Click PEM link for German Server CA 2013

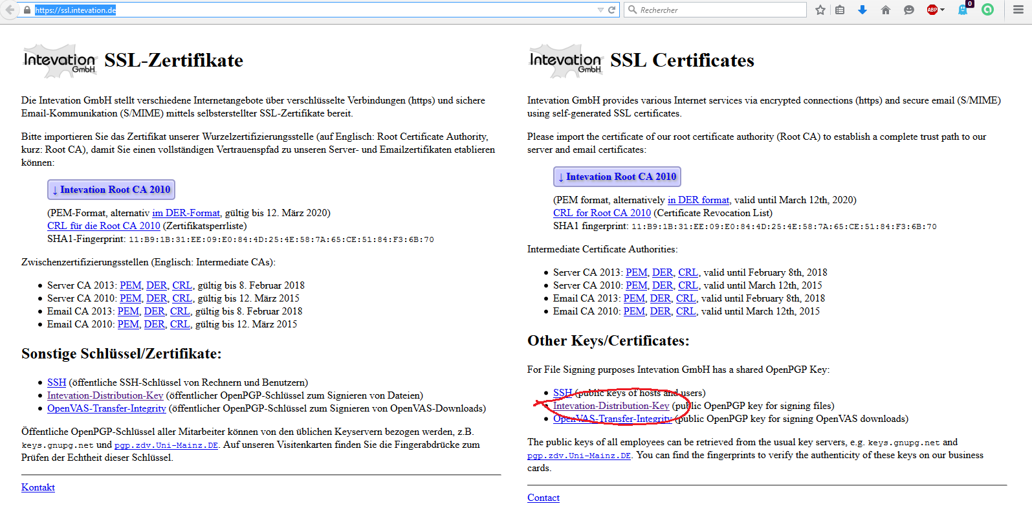[x=131, y=285]
